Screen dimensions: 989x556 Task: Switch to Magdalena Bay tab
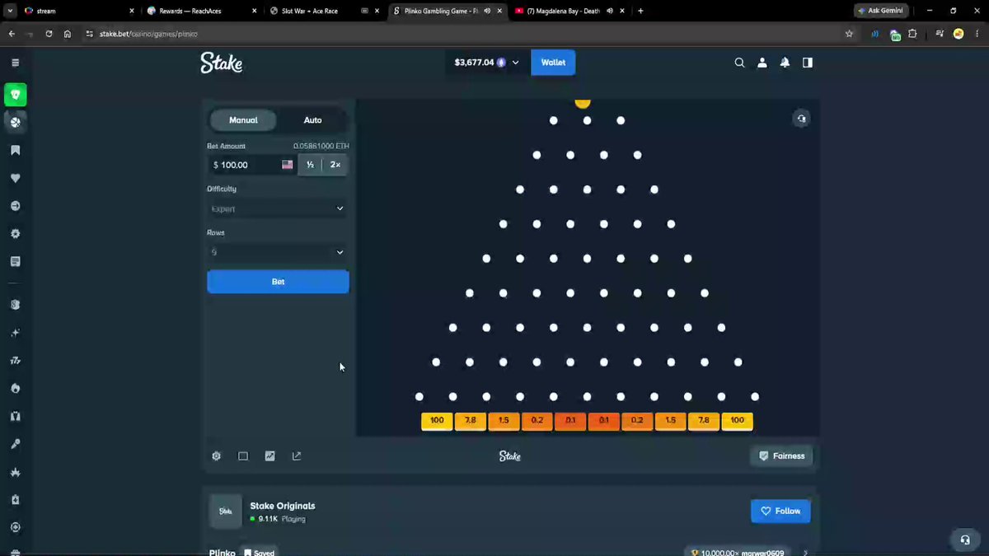click(570, 11)
